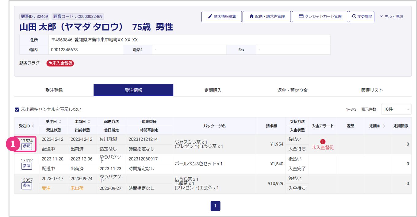417x217 pixels.
Task: Sort by 受注日 column arrows
Action: pyautogui.click(x=60, y=122)
